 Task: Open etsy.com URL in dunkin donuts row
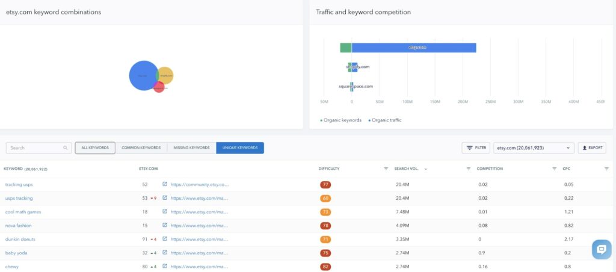199,239
